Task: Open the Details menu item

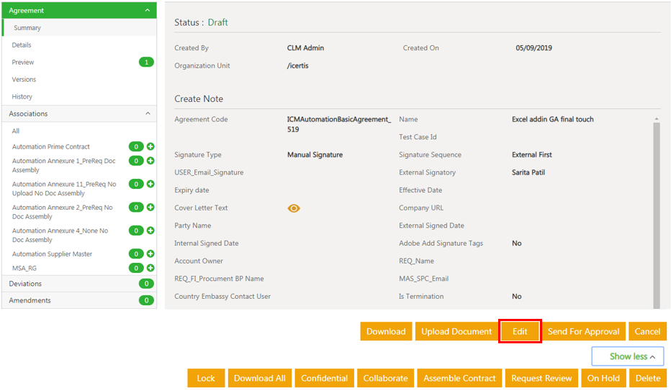Action: [x=22, y=45]
